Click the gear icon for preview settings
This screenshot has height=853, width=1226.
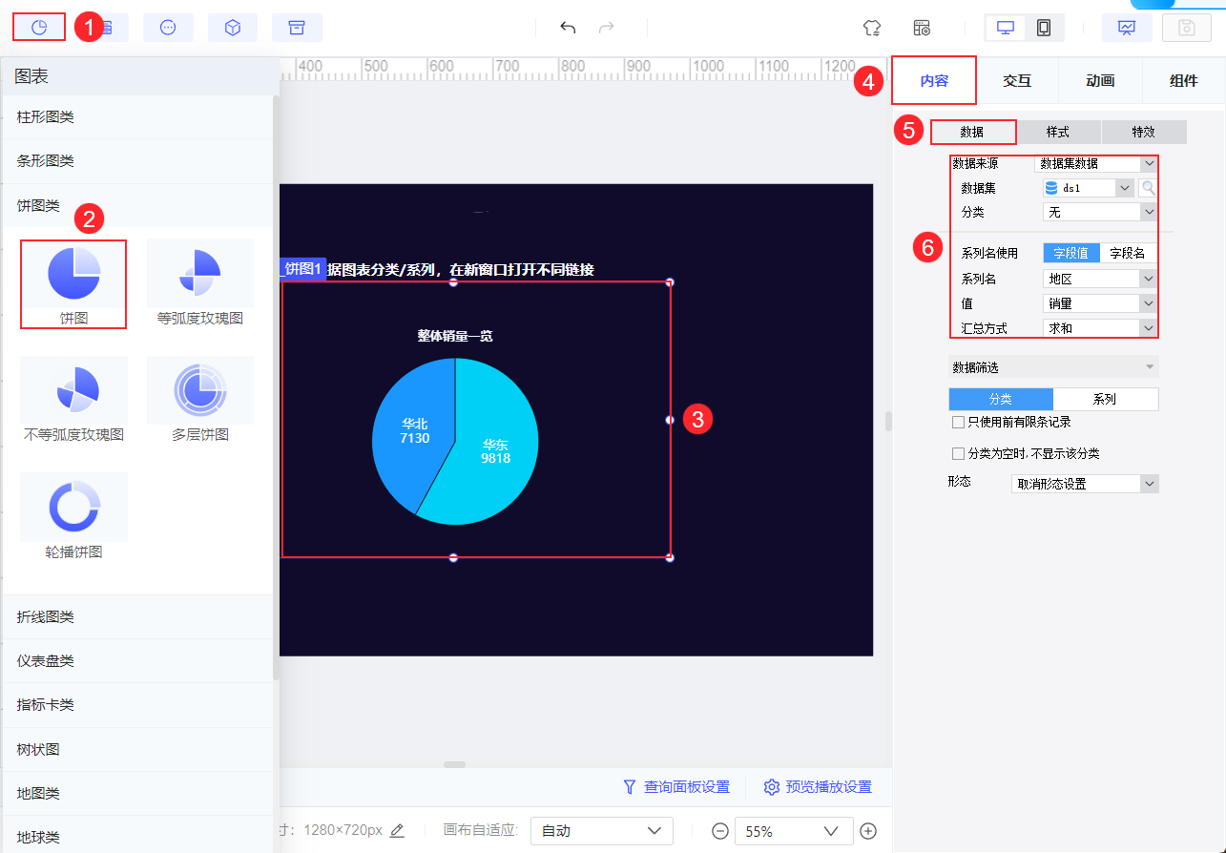pos(772,787)
